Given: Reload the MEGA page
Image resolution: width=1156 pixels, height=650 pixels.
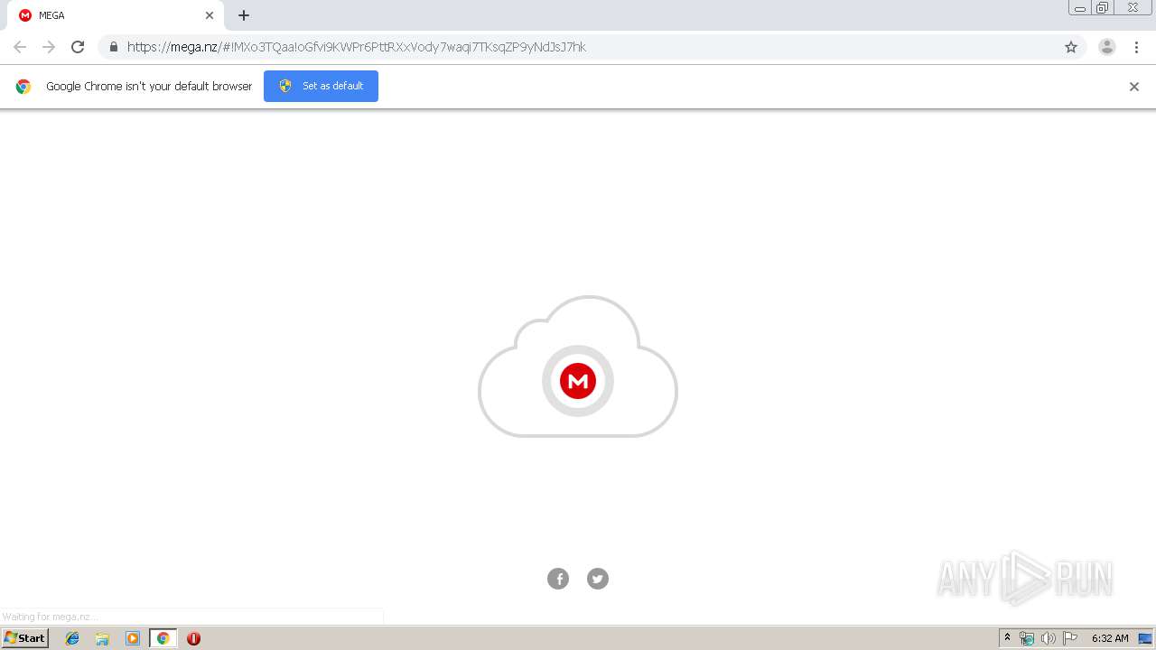Looking at the screenshot, I should [x=78, y=47].
